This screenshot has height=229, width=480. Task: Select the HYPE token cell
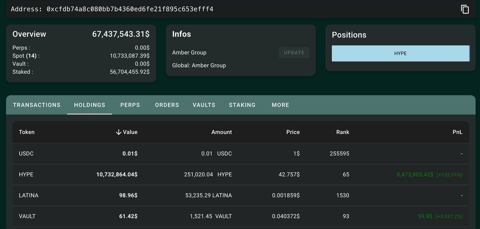coord(26,175)
